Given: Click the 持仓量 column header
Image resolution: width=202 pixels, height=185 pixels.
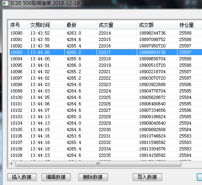Looking at the screenshot, I should click(x=190, y=25).
